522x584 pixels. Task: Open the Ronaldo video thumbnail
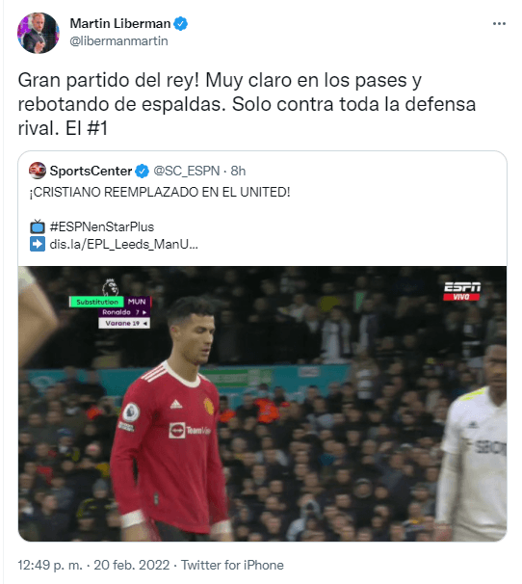pyautogui.click(x=262, y=404)
